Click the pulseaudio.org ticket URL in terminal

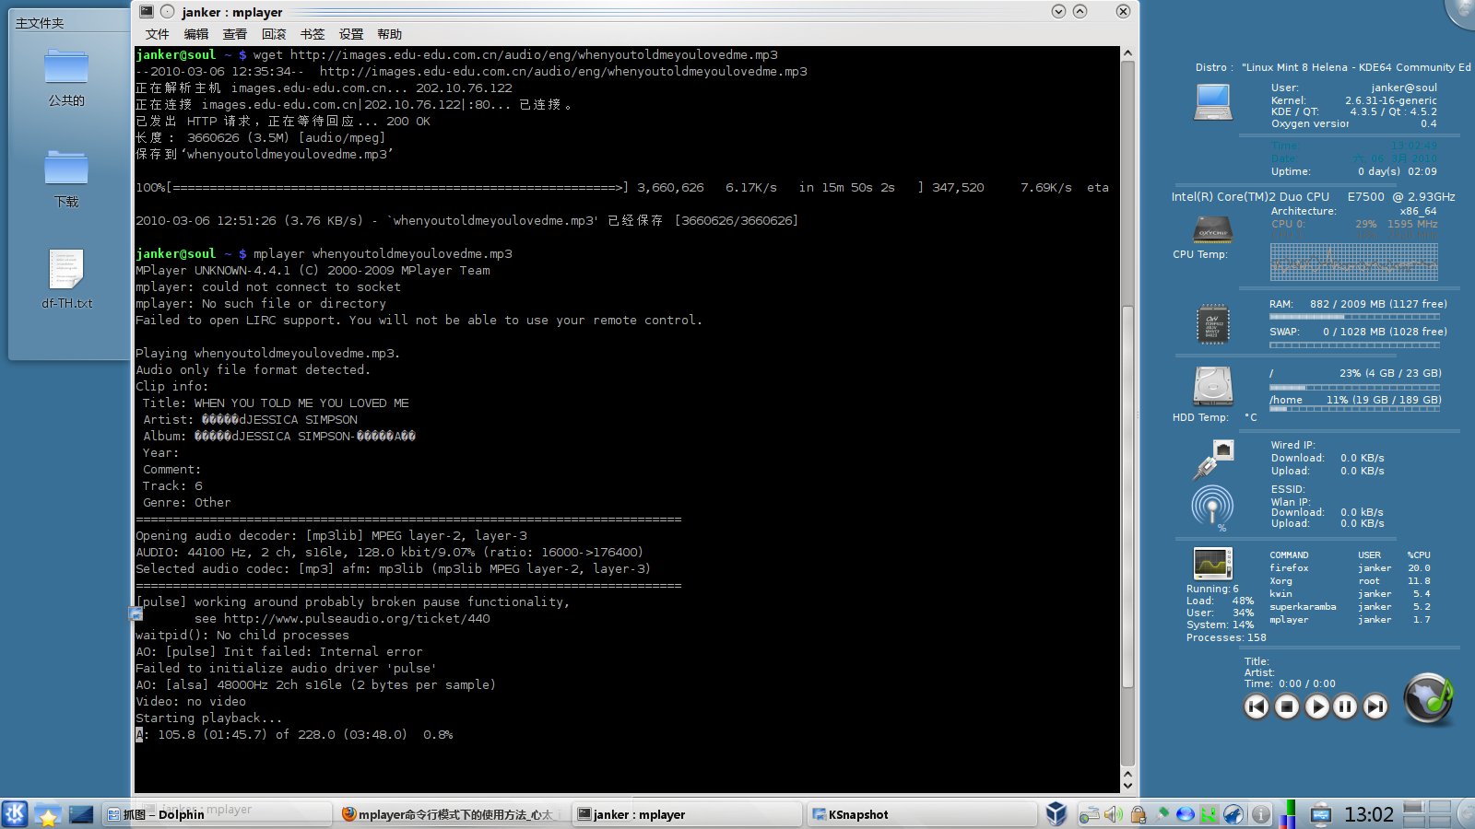[x=357, y=618]
